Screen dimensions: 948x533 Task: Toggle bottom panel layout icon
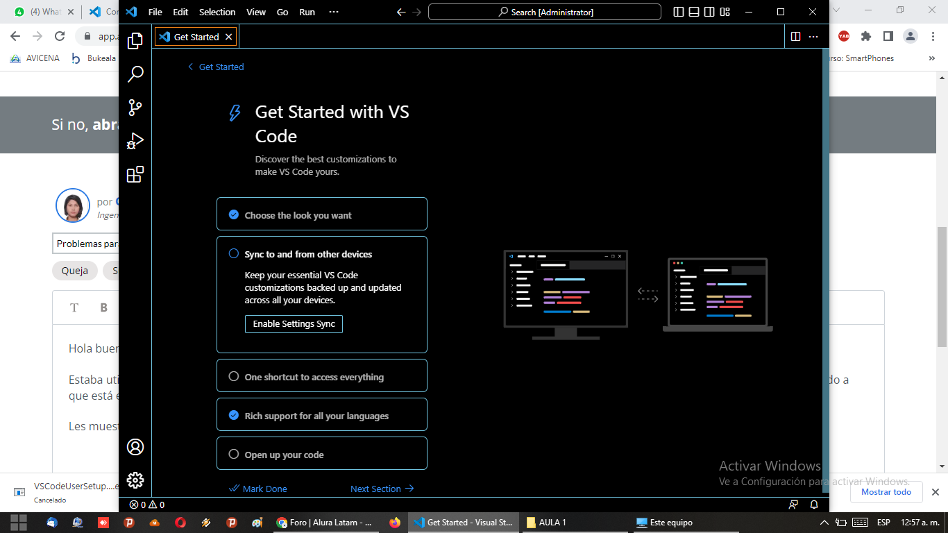pos(693,12)
